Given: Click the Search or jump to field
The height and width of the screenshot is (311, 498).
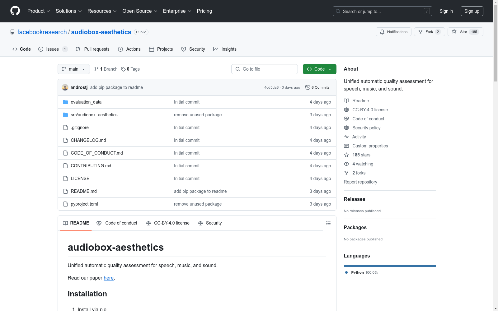Looking at the screenshot, I should tap(383, 11).
